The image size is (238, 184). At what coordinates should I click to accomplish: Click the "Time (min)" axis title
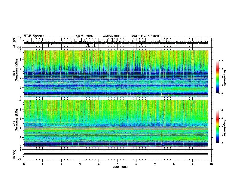[120, 167]
